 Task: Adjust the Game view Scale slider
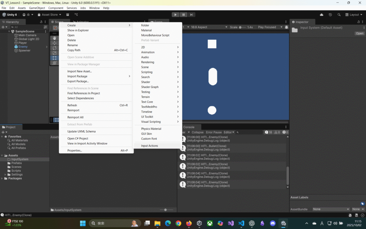pos(242,27)
